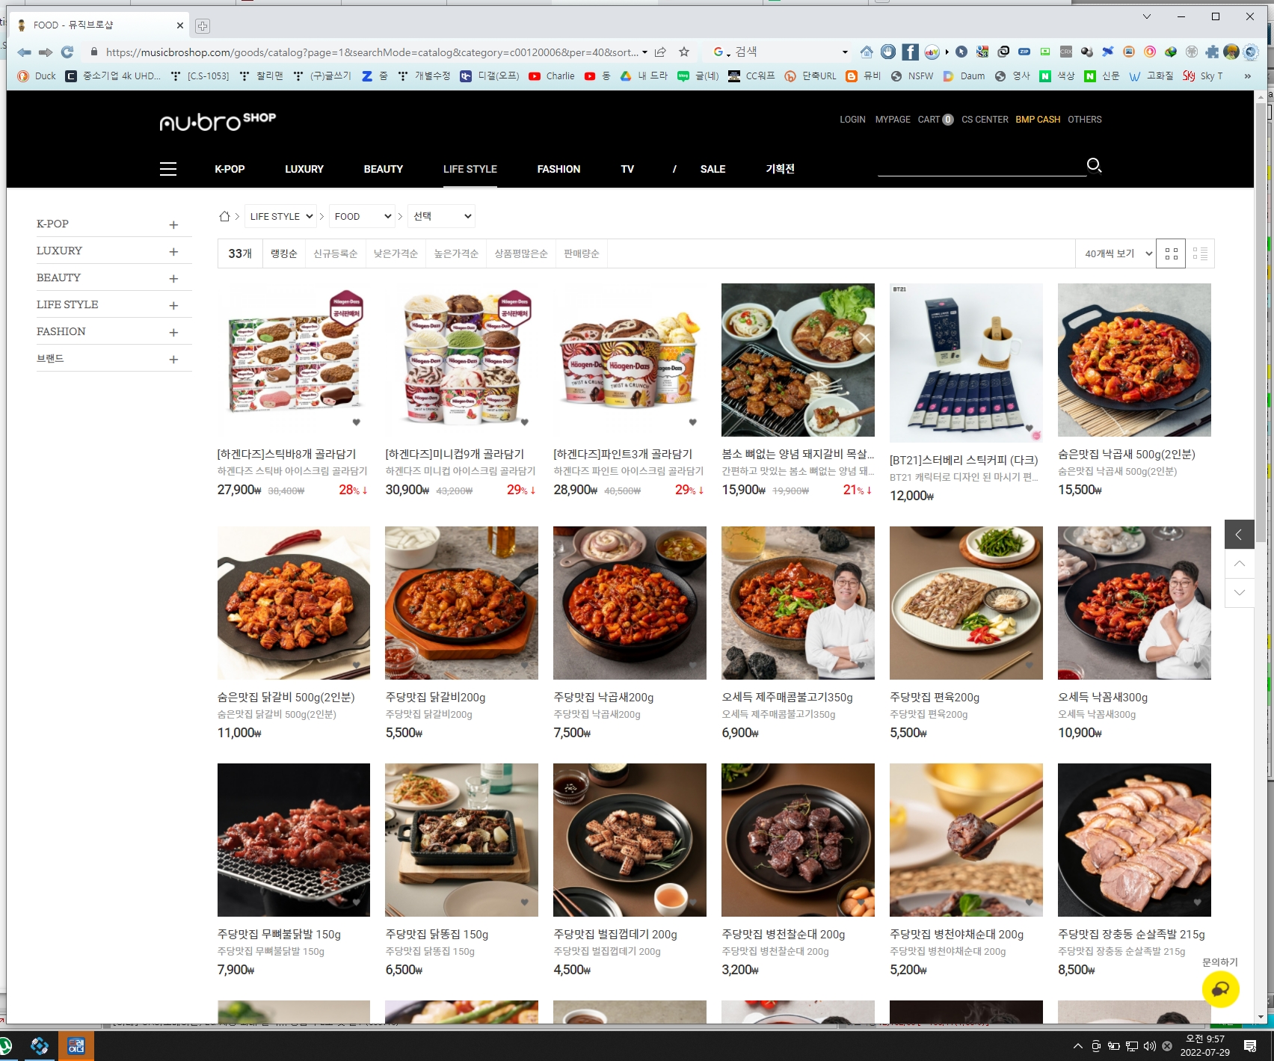The width and height of the screenshot is (1274, 1061).
Task: Click the side scroll-up arrow button
Action: (x=1239, y=563)
